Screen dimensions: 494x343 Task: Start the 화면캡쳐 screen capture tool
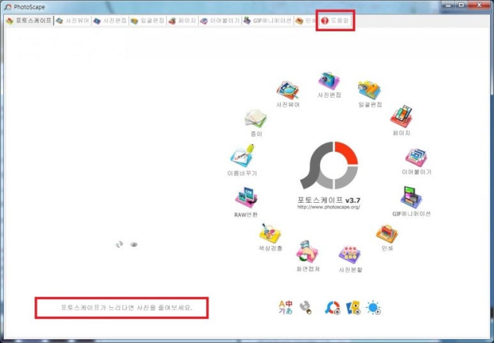(x=307, y=252)
